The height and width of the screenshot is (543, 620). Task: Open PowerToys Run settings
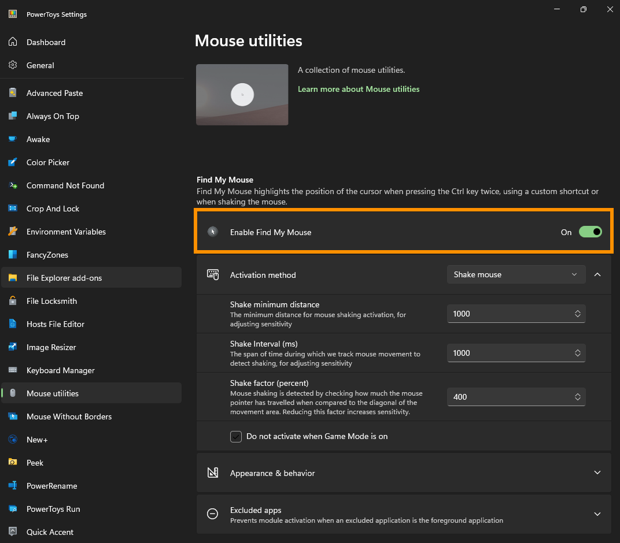click(x=91, y=509)
